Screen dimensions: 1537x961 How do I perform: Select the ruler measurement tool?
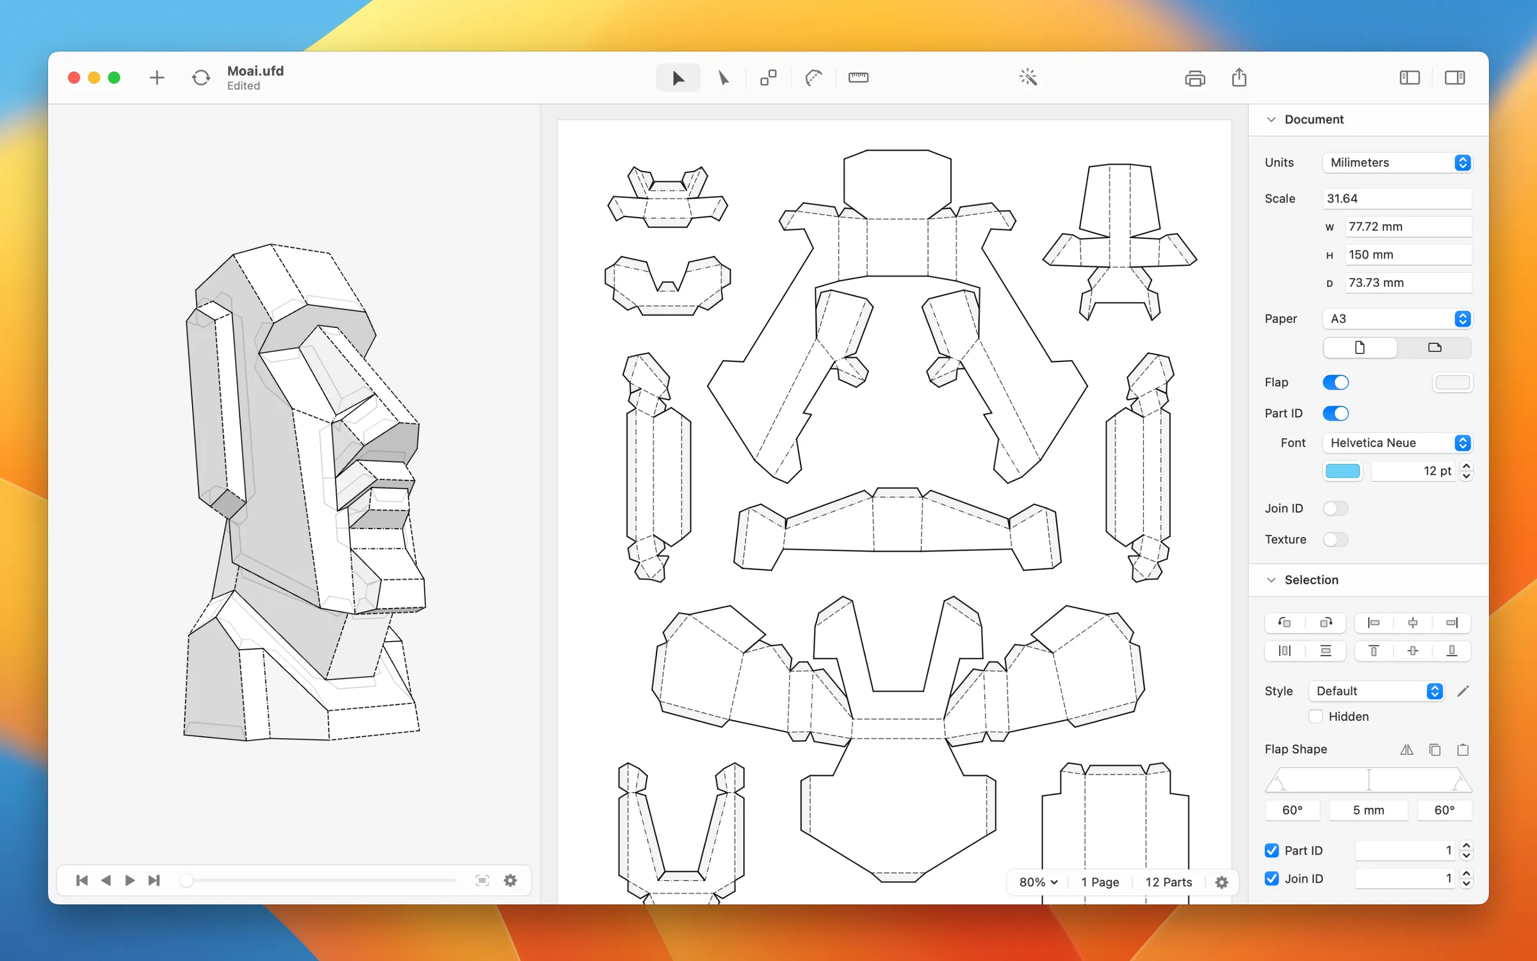tap(858, 77)
